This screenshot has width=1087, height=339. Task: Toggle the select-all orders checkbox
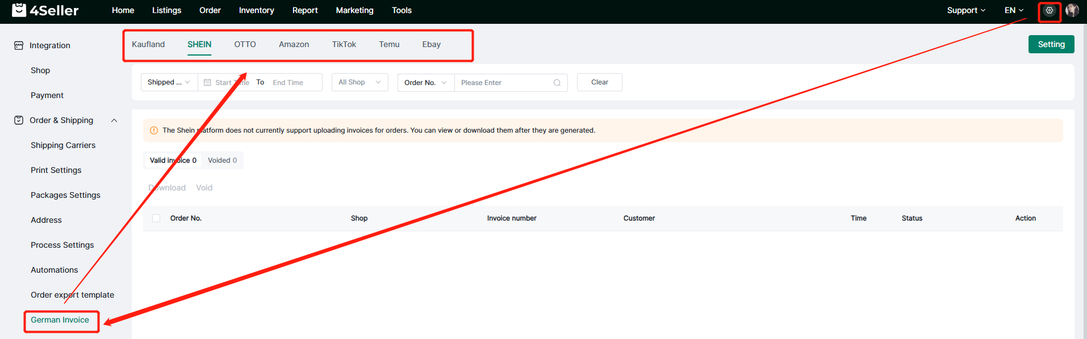[156, 218]
